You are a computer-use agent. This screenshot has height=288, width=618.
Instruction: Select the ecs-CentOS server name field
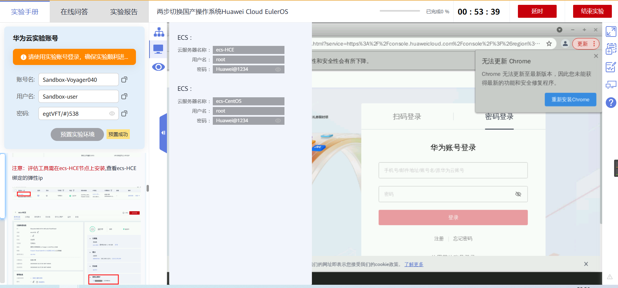pos(249,101)
